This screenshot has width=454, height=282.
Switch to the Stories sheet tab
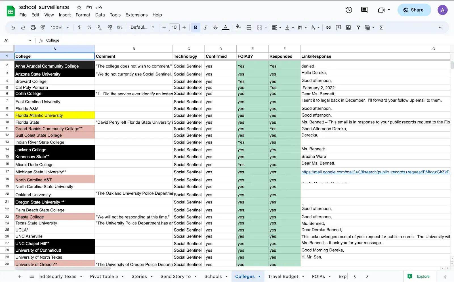pos(139,276)
